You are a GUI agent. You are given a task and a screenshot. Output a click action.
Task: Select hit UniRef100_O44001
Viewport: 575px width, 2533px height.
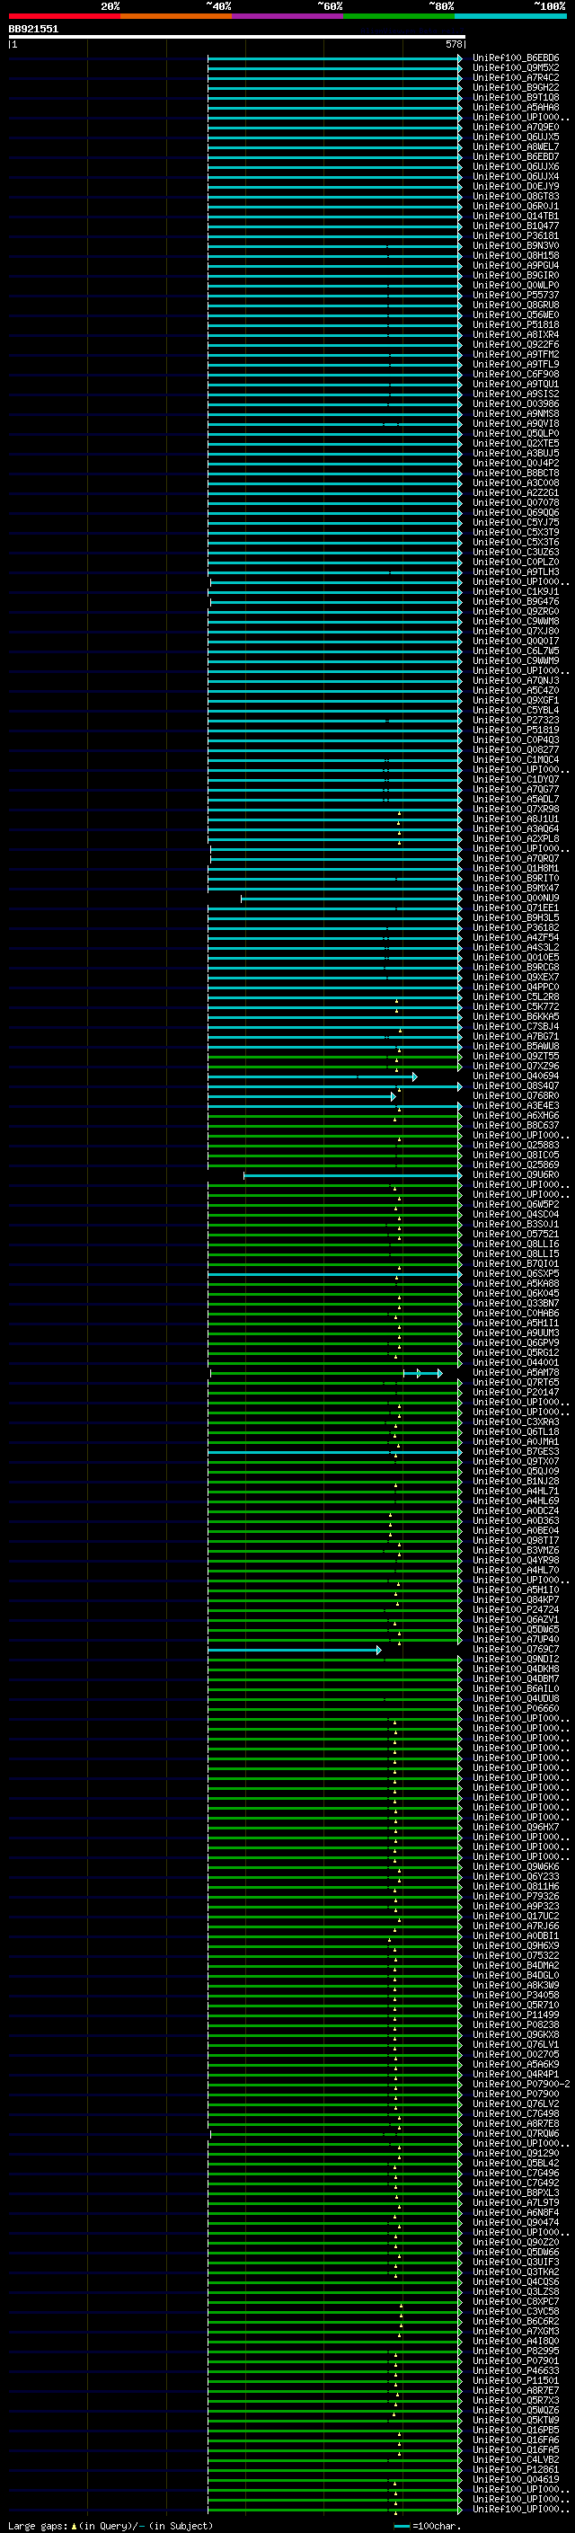tap(515, 1363)
